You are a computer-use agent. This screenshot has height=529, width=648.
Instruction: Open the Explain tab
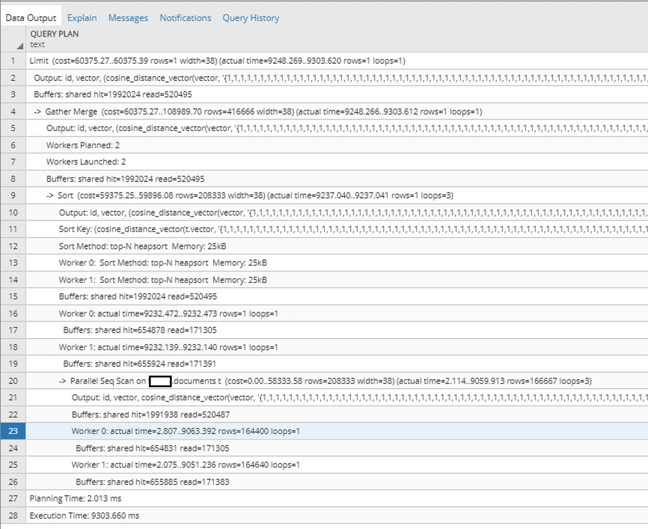point(82,18)
